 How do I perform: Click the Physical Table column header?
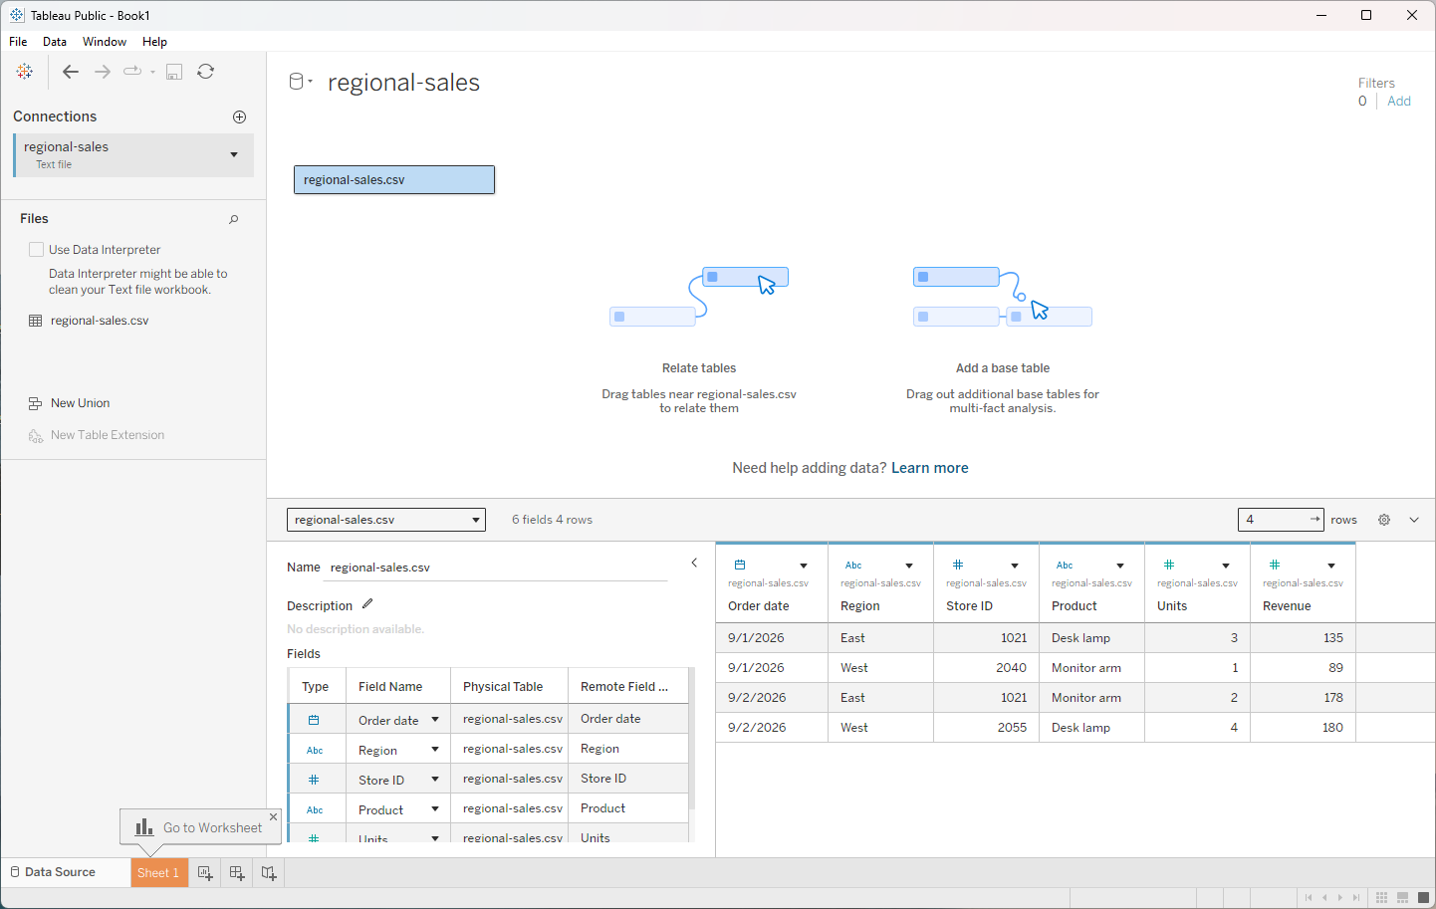click(509, 686)
